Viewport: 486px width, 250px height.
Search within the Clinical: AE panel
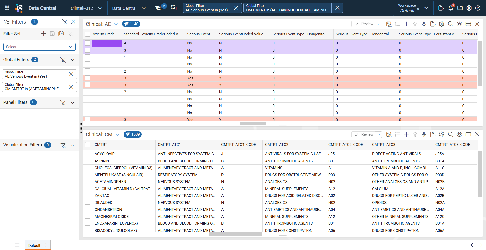pos(451,24)
